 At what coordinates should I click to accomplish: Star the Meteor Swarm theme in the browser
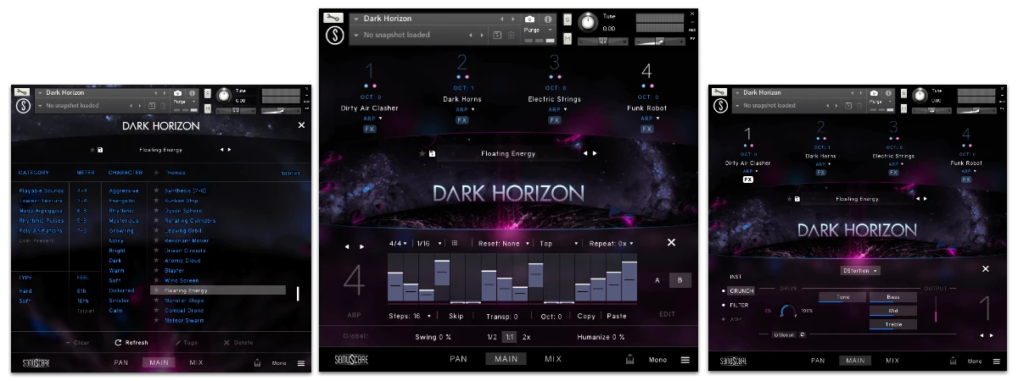click(x=156, y=320)
